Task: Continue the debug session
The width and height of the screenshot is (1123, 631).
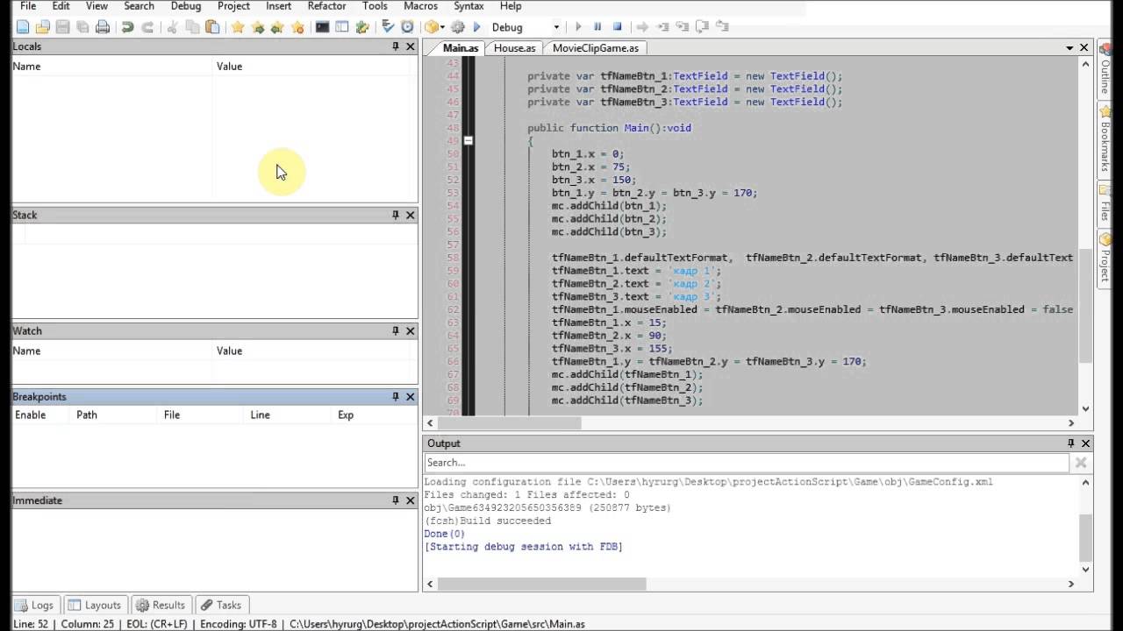Action: pos(578,27)
